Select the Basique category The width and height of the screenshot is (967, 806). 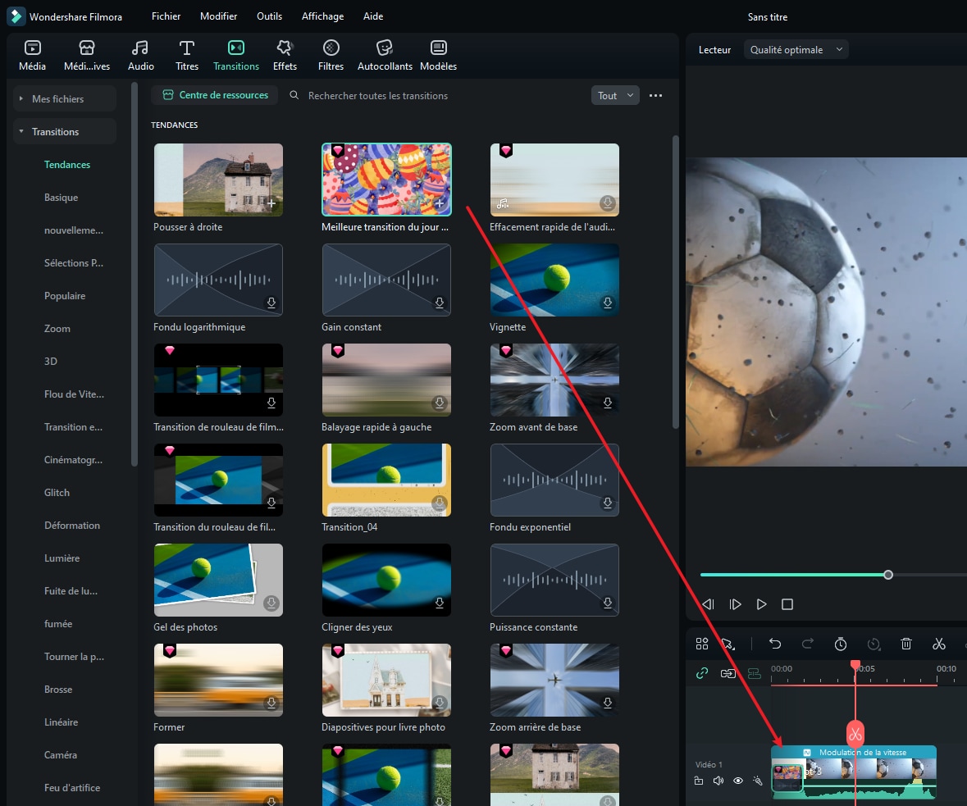pyautogui.click(x=61, y=198)
